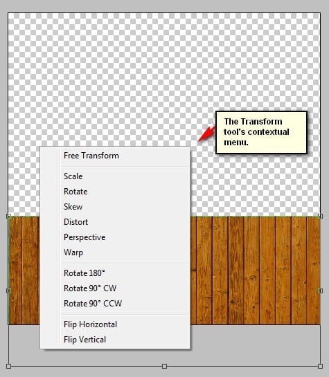Choose Free Transform from the context menu
329x377 pixels.
pyautogui.click(x=115, y=156)
